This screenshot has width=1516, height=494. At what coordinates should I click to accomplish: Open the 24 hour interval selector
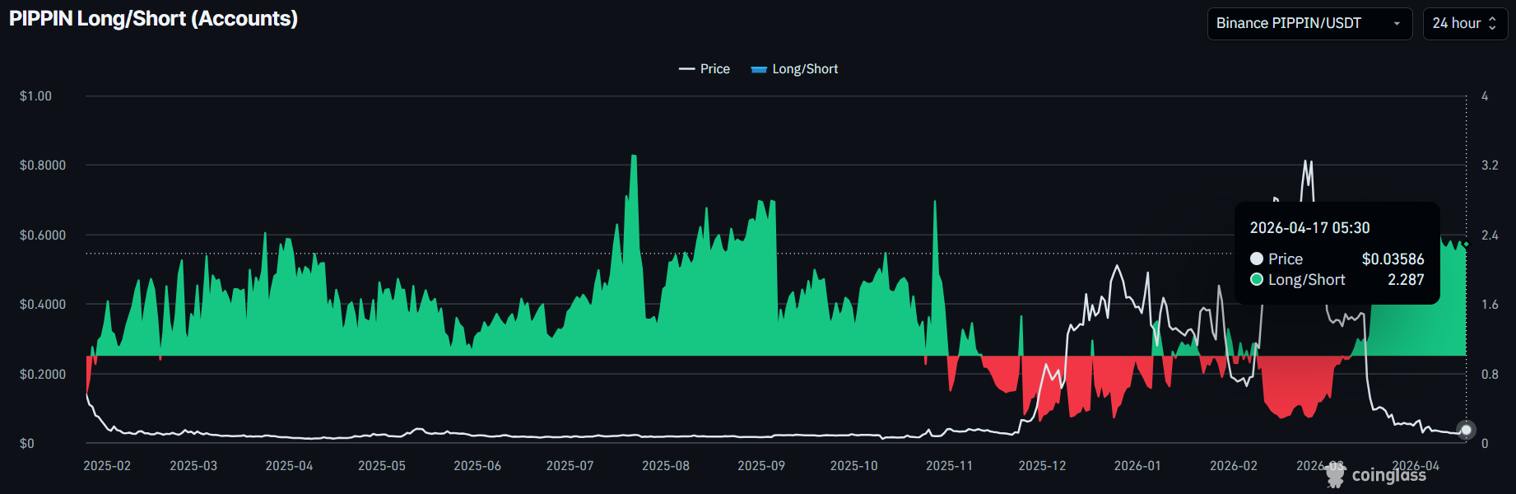coord(1456,23)
